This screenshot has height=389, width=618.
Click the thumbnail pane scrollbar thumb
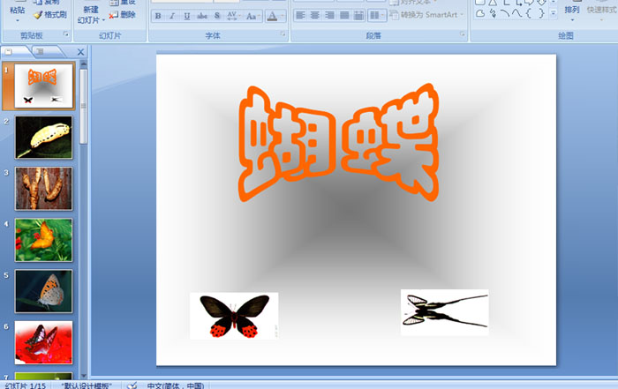tap(84, 107)
